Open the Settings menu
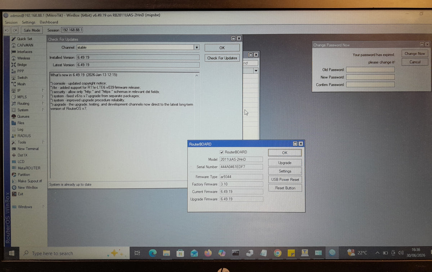Viewport: 432px width, 272px height. point(28,22)
